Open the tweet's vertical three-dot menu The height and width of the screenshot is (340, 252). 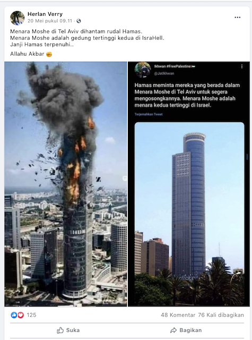click(242, 66)
